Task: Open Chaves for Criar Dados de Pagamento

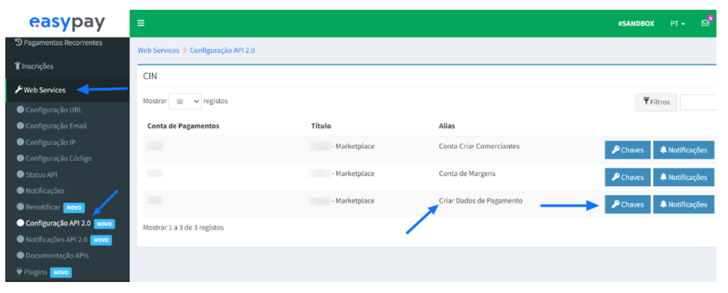Action: (627, 204)
